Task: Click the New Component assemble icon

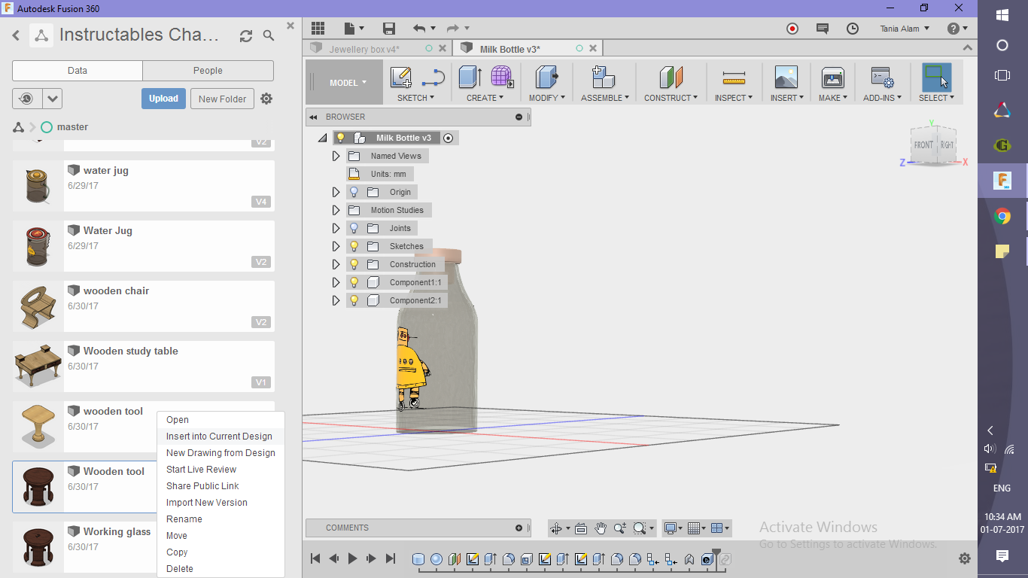Action: click(604, 78)
